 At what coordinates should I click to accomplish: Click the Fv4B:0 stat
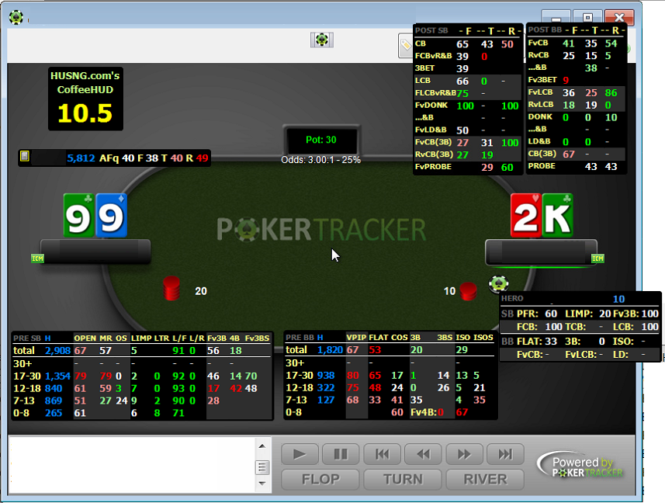427,412
